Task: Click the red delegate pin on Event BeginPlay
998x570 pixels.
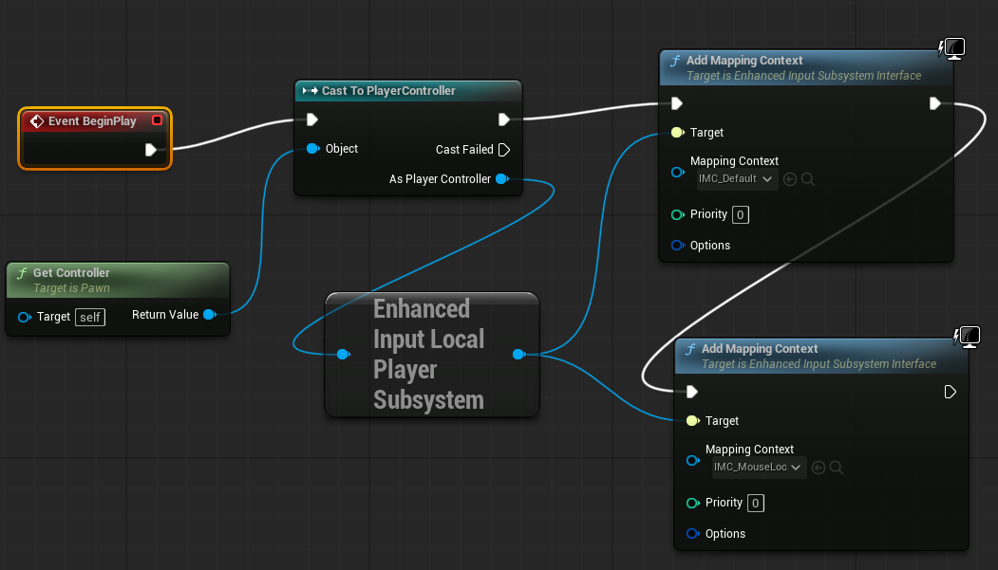Action: [157, 120]
